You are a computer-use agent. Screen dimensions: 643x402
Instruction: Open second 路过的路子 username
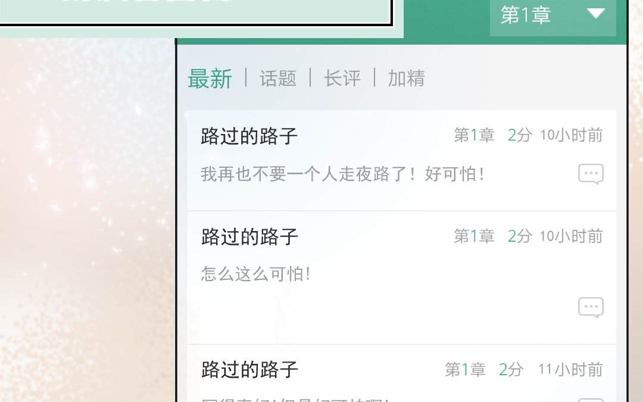click(x=249, y=236)
